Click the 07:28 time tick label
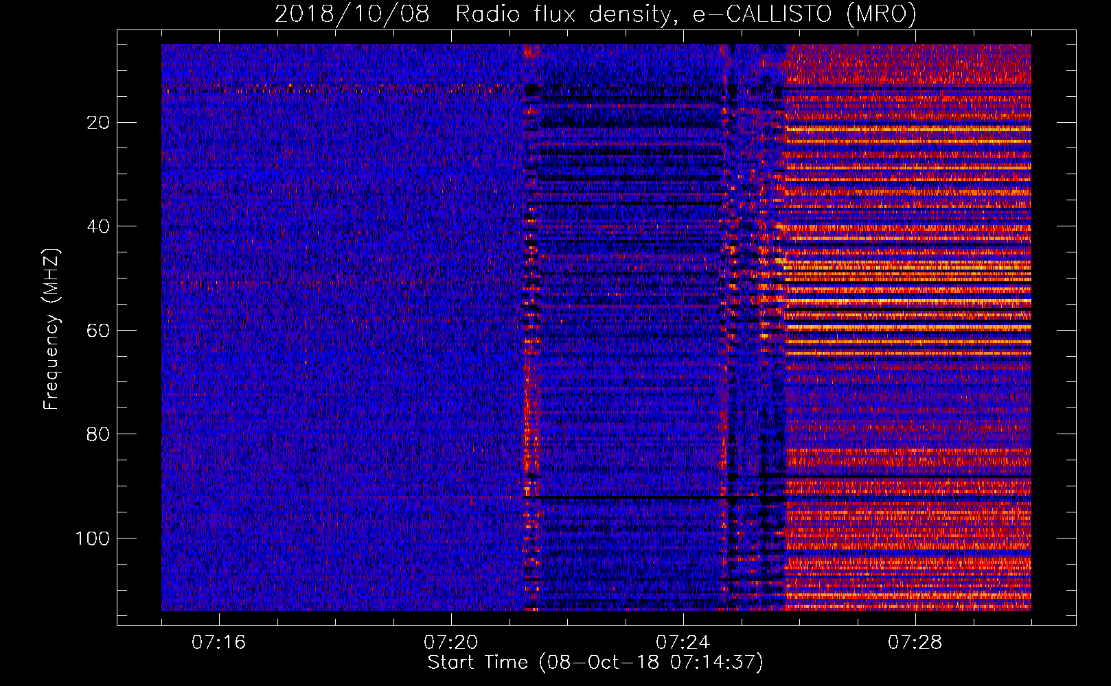Viewport: 1111px width, 686px height. pyautogui.click(x=915, y=643)
